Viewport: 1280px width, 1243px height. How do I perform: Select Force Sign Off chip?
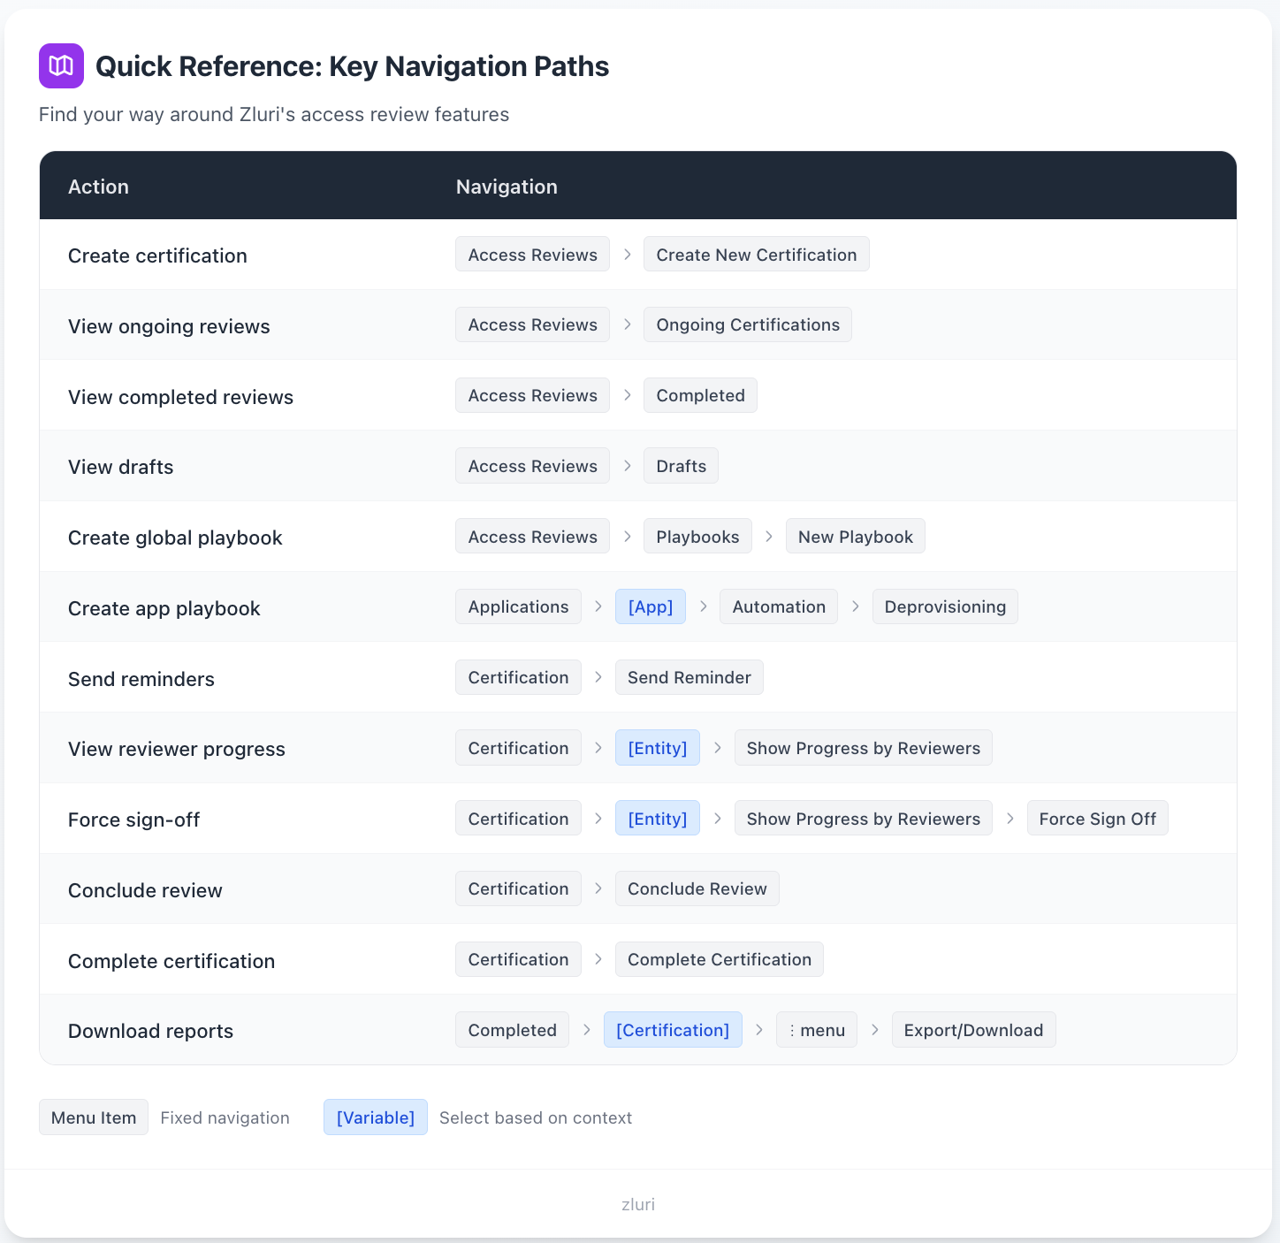(x=1097, y=819)
